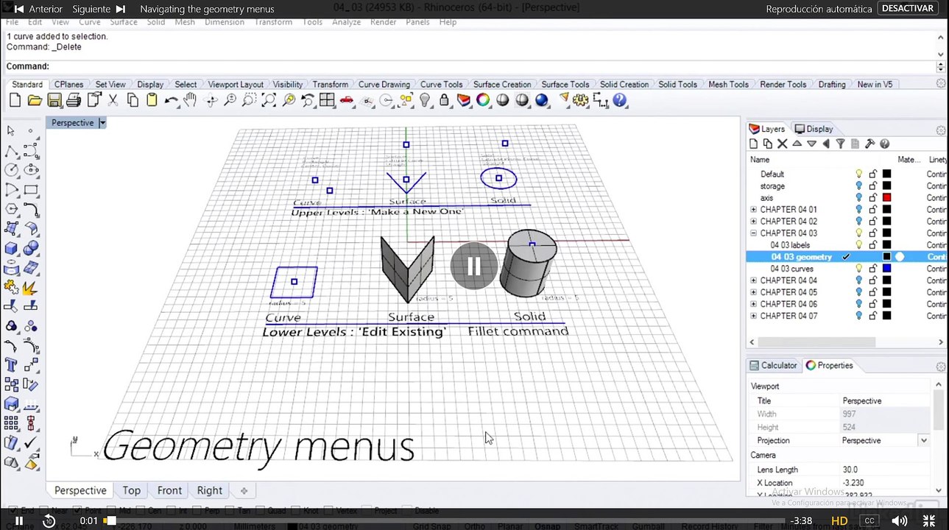The width and height of the screenshot is (949, 530).
Task: Cut selection with the scissors icon
Action: point(113,100)
